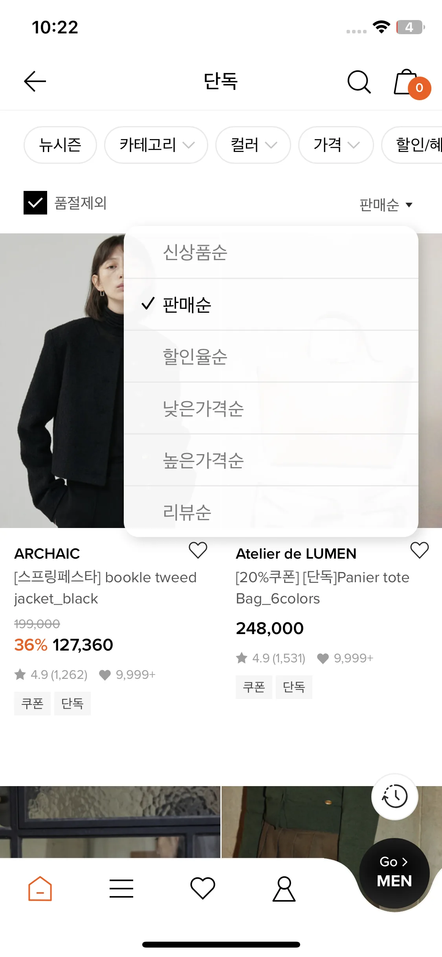Select 낮은가격순 sort option
The image size is (442, 957).
(271, 408)
